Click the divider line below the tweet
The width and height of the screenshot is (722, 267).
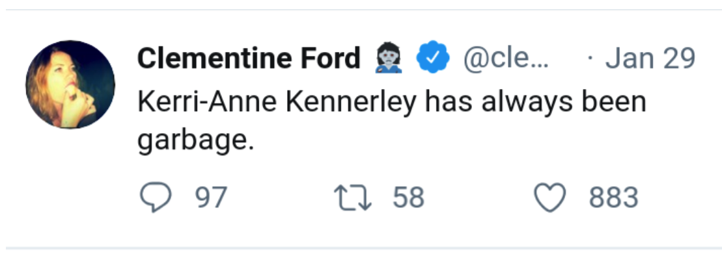[361, 248]
